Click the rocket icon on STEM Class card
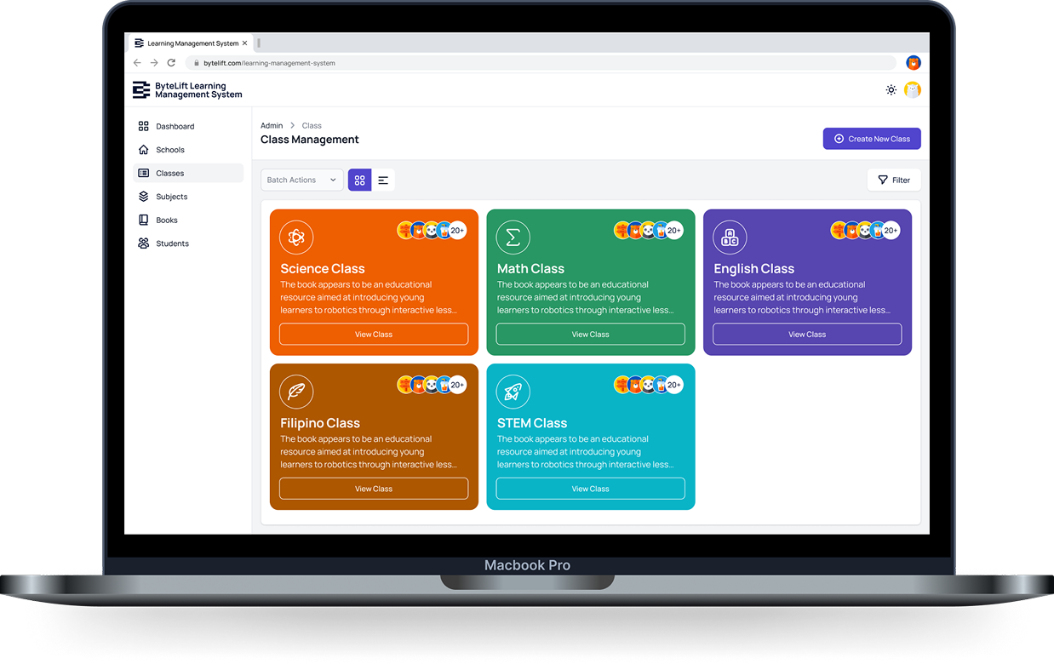This screenshot has width=1054, height=664. [513, 392]
